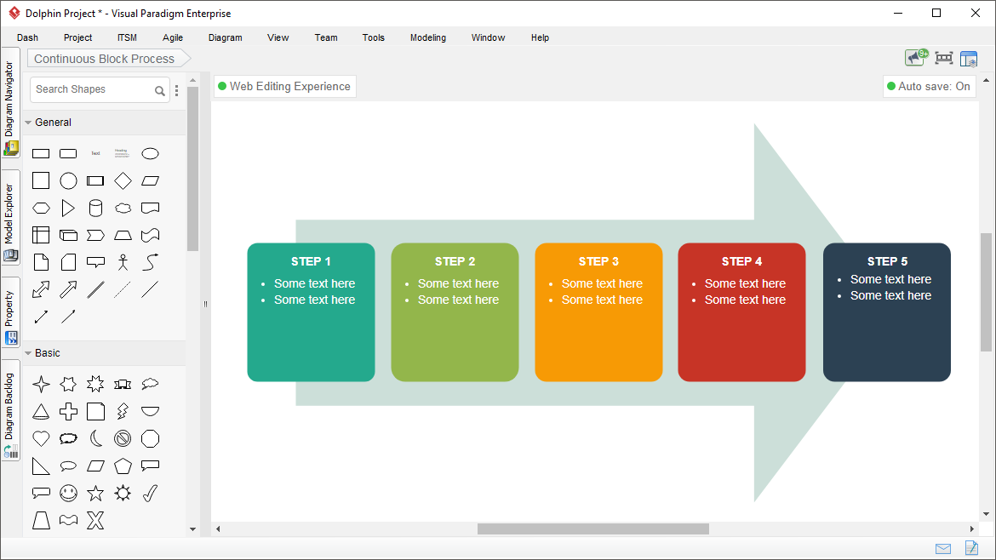
Task: Select the red STEP 4 block
Action: 742,312
